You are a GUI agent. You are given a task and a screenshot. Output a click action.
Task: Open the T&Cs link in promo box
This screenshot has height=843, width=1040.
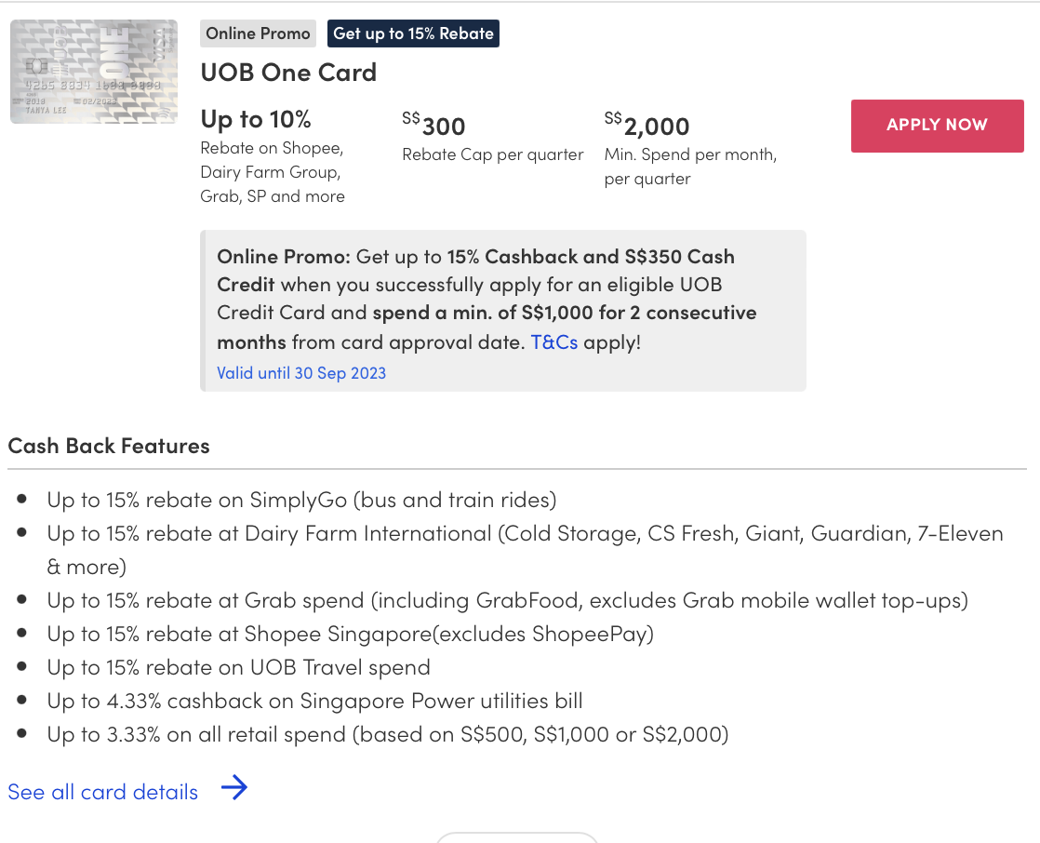click(553, 341)
